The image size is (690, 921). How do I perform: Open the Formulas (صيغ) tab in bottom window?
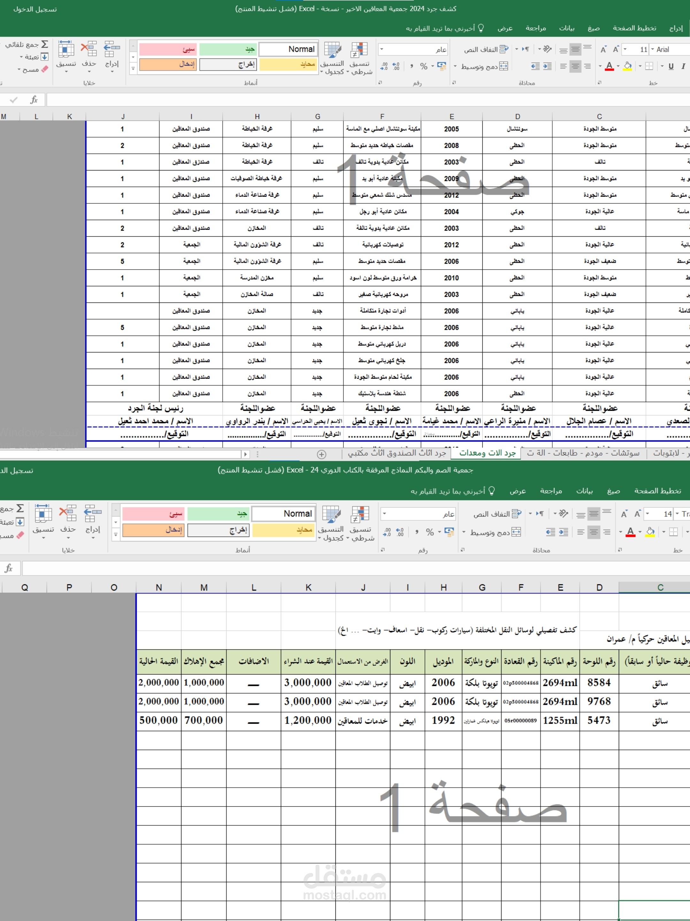[613, 491]
